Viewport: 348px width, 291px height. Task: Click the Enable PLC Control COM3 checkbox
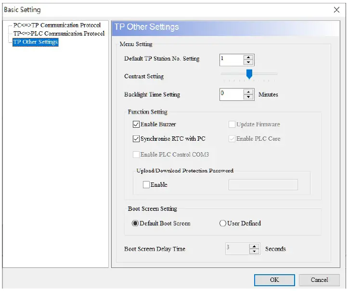click(136, 154)
